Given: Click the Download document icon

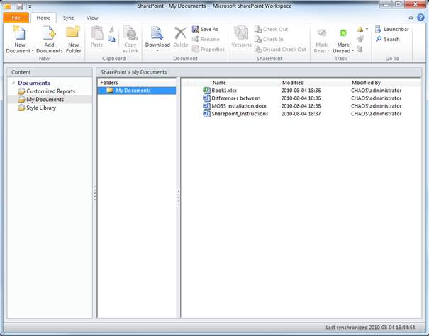Looking at the screenshot, I should pyautogui.click(x=157, y=33).
